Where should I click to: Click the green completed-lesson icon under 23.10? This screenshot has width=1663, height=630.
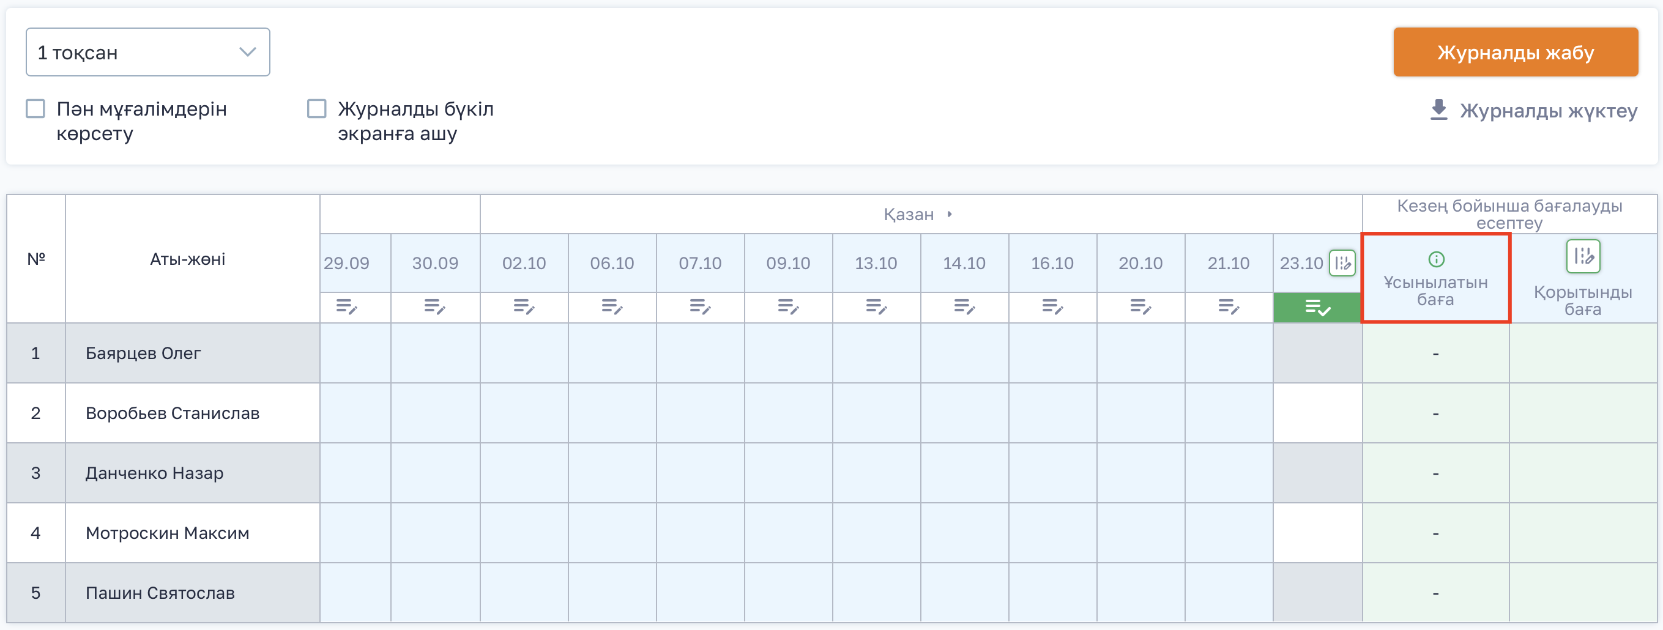[x=1317, y=308]
